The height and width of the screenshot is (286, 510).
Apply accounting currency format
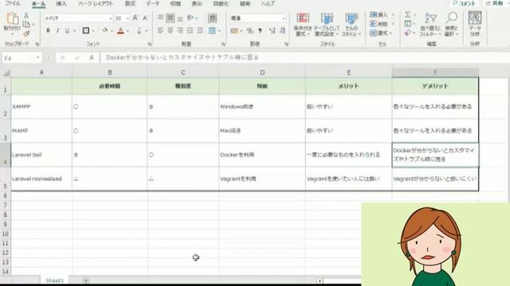point(234,31)
